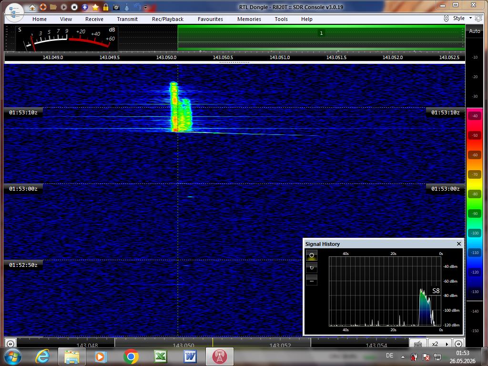
Task: Click the ribbon collapse up/down arrows icon
Action: coord(446,19)
